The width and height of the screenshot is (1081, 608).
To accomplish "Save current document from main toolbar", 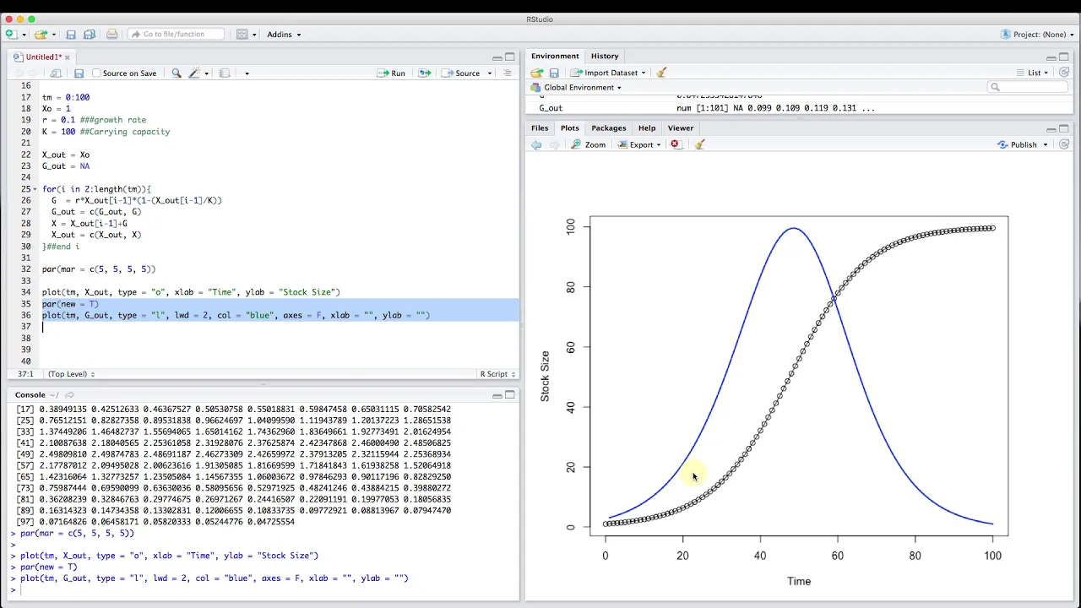I will coord(71,35).
